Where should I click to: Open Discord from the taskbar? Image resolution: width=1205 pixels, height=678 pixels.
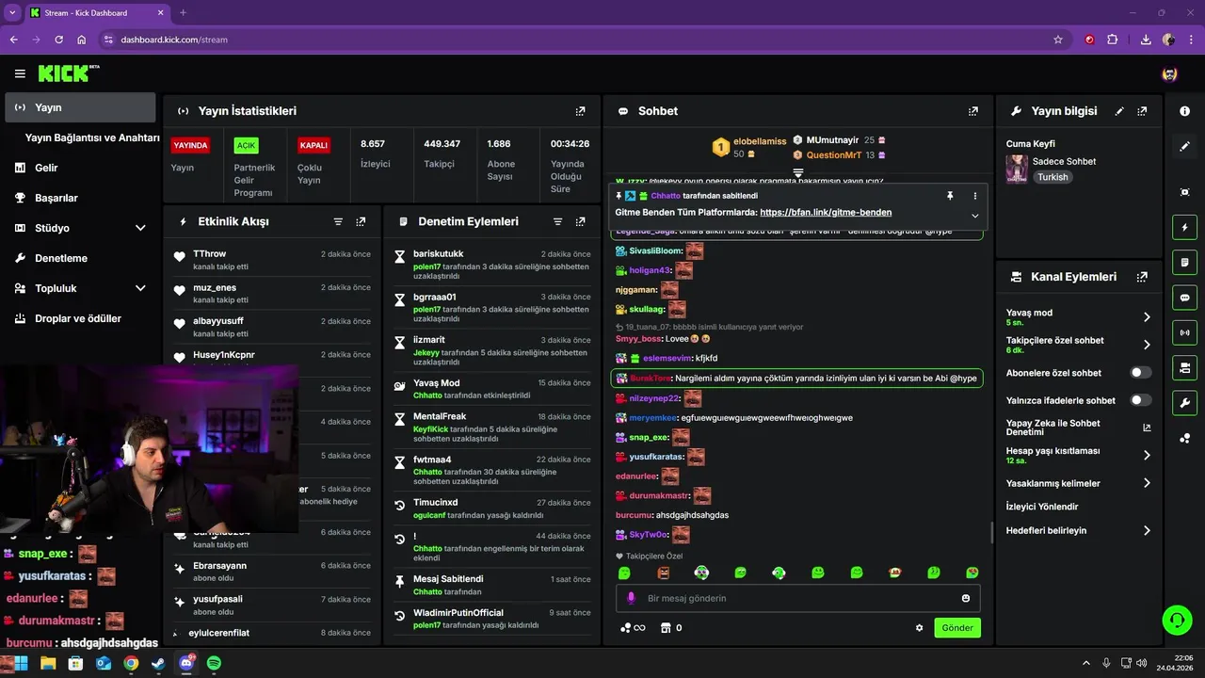point(186,663)
